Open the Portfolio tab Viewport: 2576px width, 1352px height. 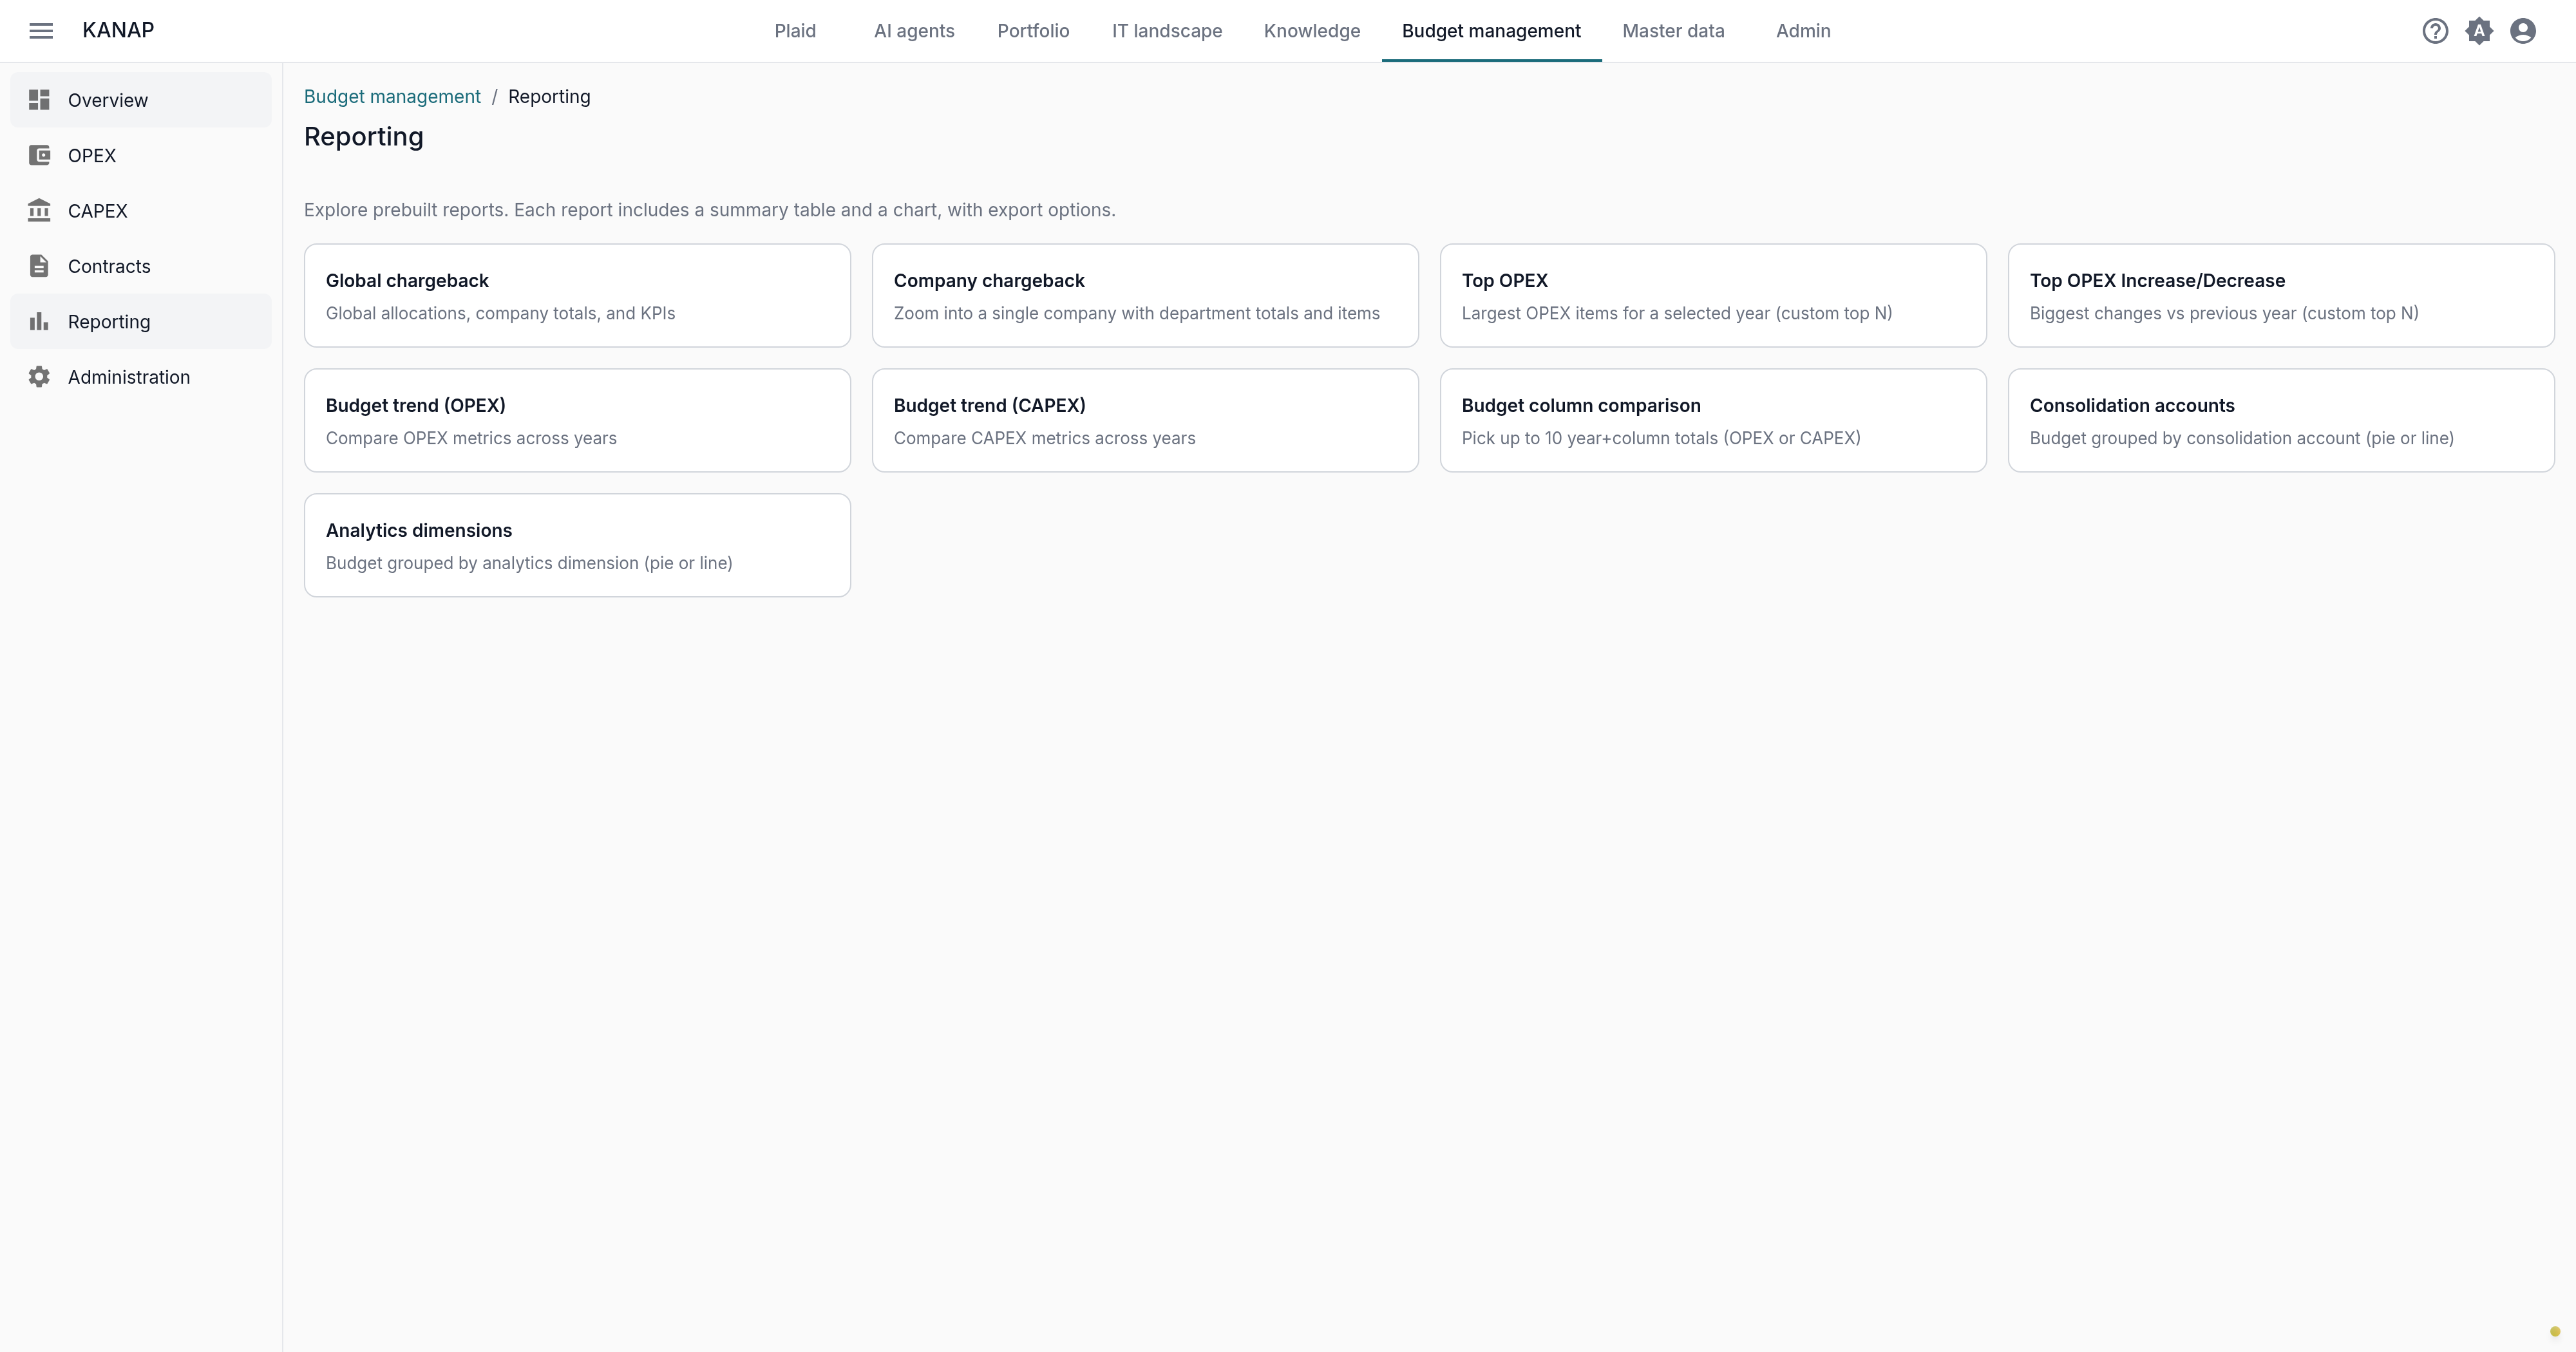coord(1033,31)
